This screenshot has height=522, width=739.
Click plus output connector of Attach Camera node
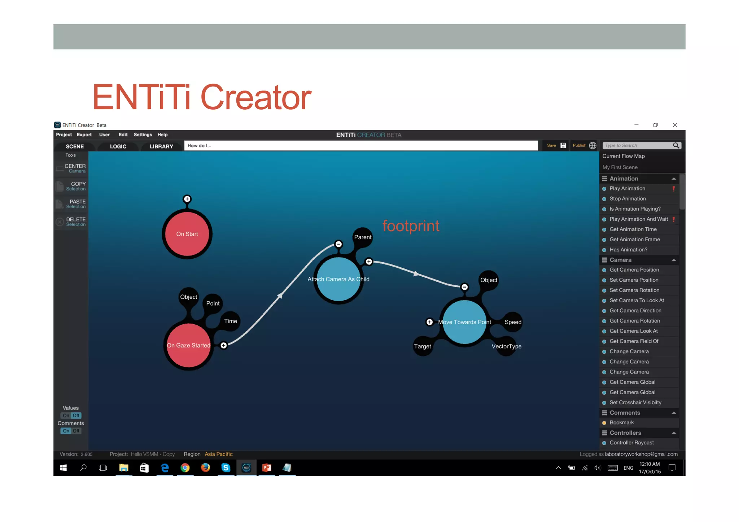click(x=369, y=262)
